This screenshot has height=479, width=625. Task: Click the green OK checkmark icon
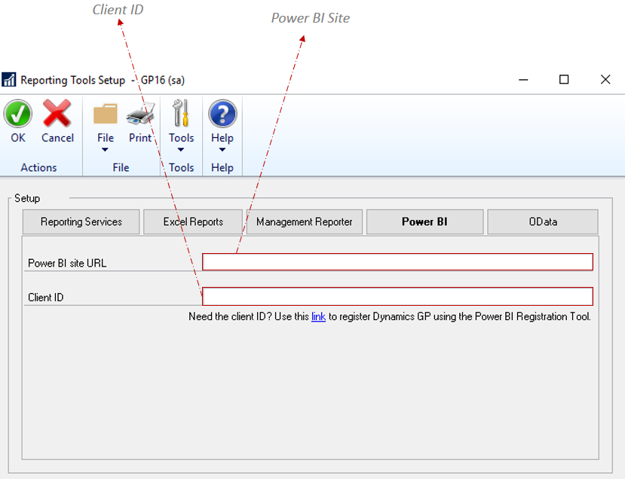[x=18, y=114]
